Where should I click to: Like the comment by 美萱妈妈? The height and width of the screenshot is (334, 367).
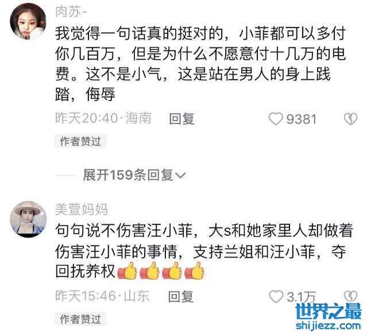[x=276, y=297]
